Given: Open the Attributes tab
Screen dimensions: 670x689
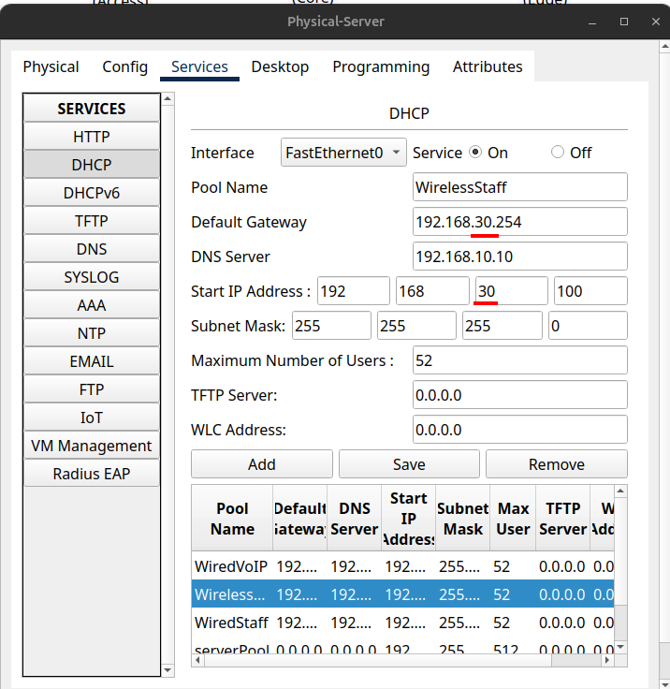Looking at the screenshot, I should click(x=488, y=66).
